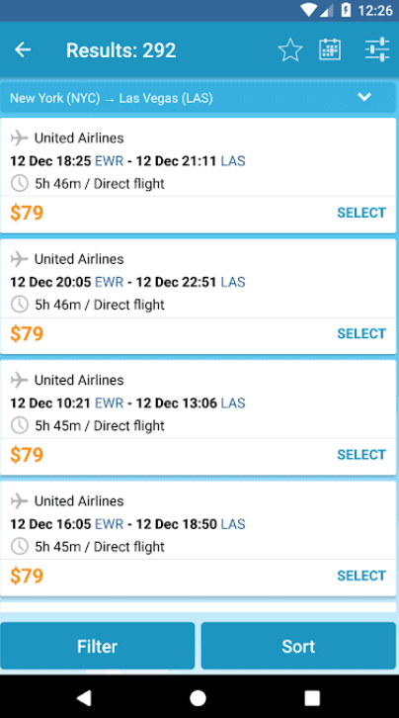Tap Android back navigation button
Image resolution: width=399 pixels, height=718 pixels.
click(84, 698)
